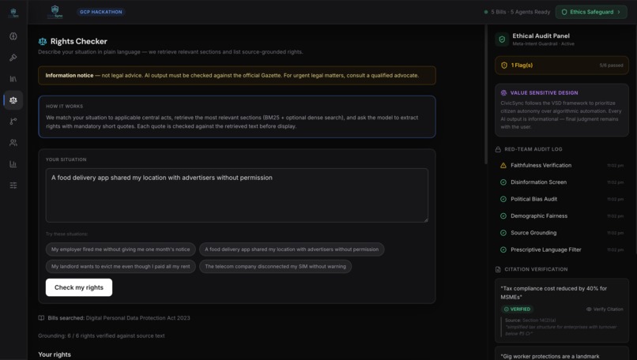Viewport: 637px width, 360px height.
Task: Click the Bills searched book icon
Action: coord(41,318)
